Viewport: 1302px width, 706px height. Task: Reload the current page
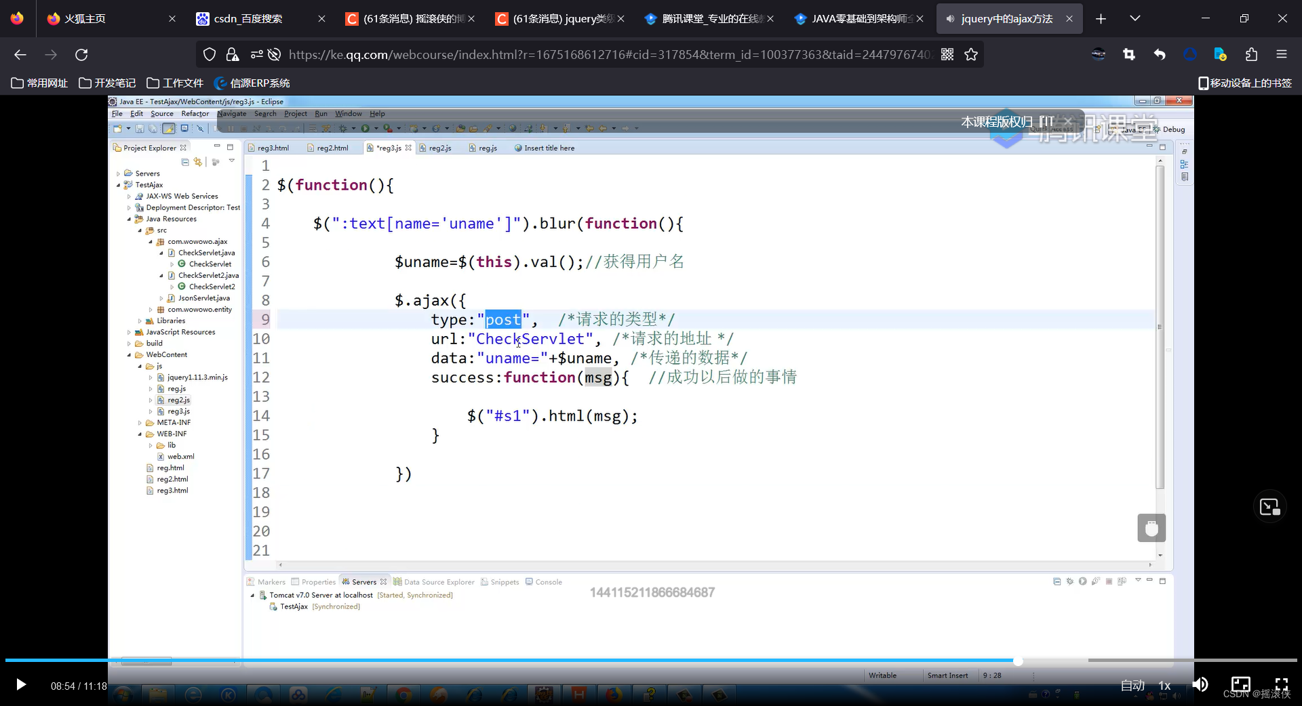81,54
